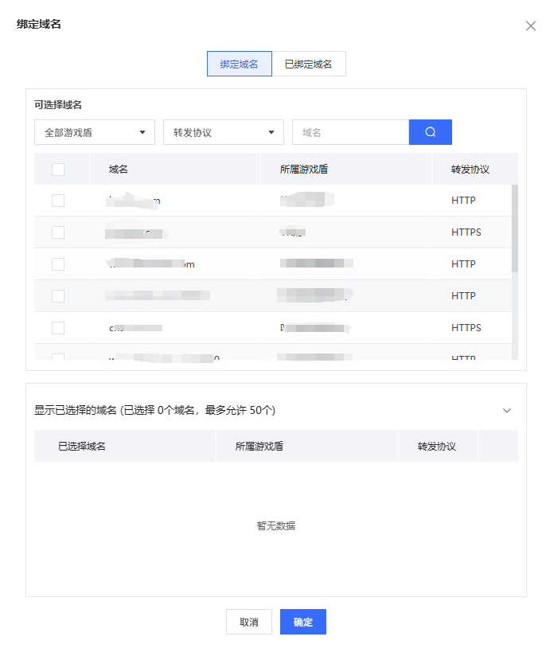Close the 绑定域名 dialog with X
The width and height of the screenshot is (546, 656).
[531, 25]
